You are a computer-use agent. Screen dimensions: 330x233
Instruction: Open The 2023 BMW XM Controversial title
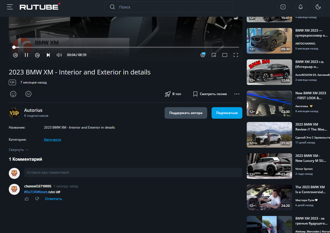[311, 189]
